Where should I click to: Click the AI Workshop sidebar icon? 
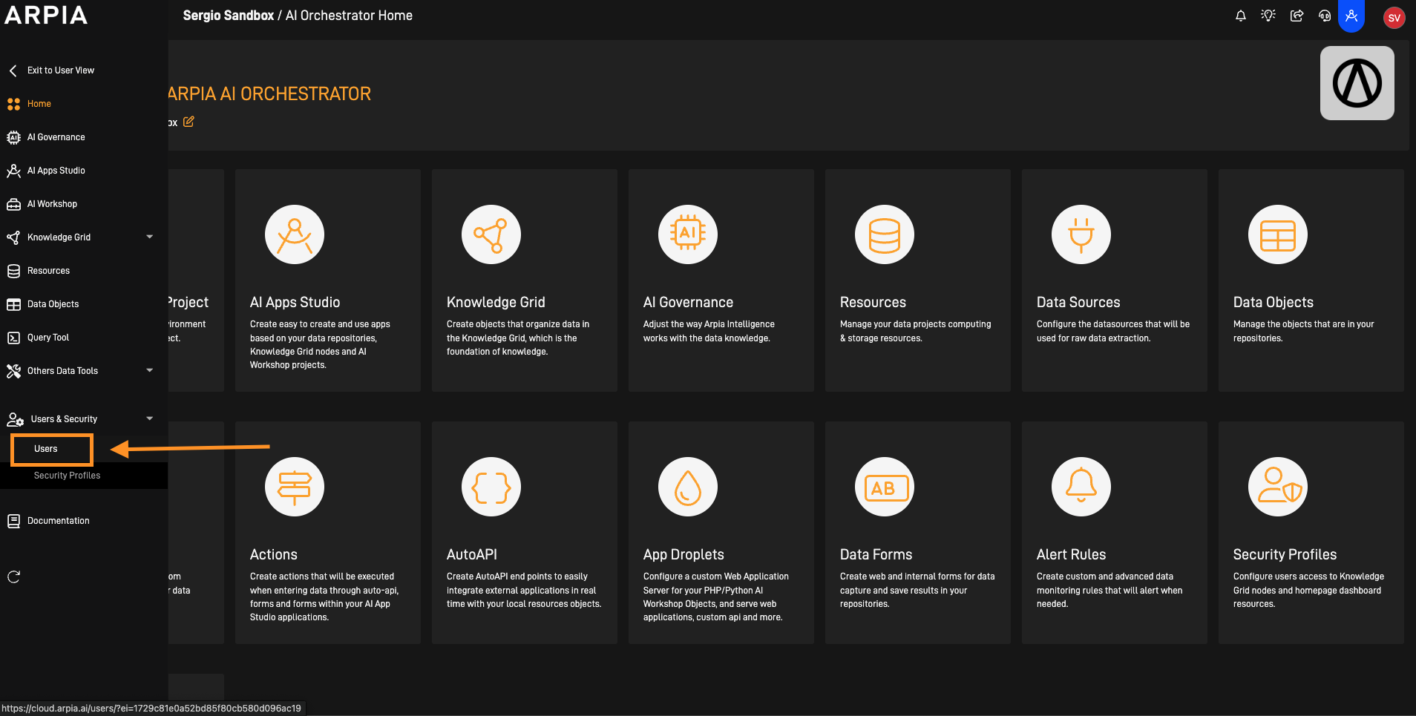(x=13, y=204)
